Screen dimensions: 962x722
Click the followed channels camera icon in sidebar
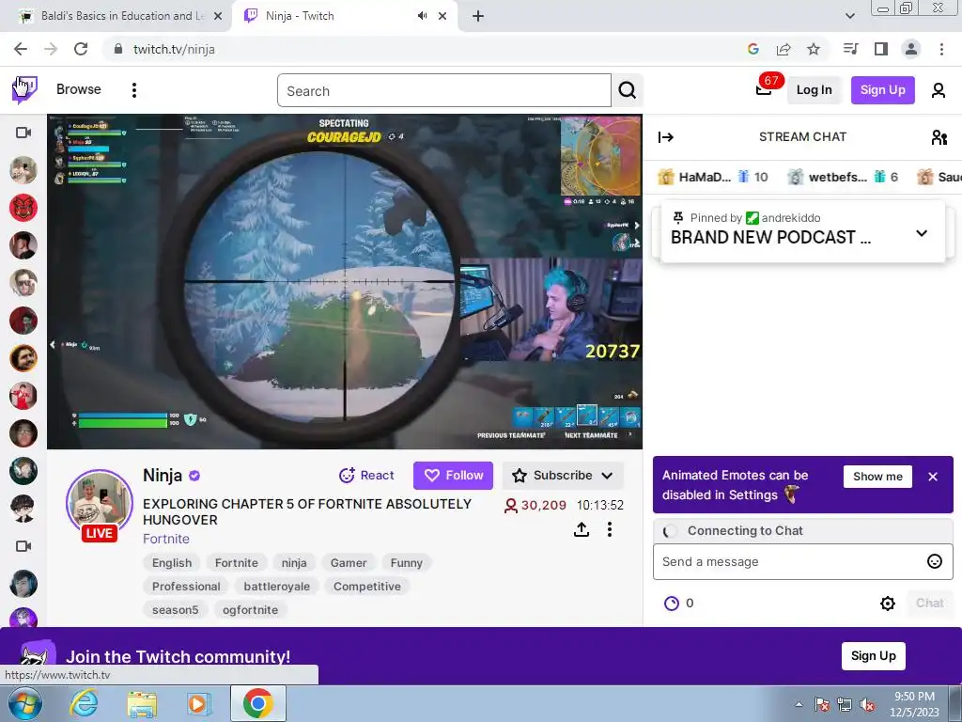click(23, 133)
